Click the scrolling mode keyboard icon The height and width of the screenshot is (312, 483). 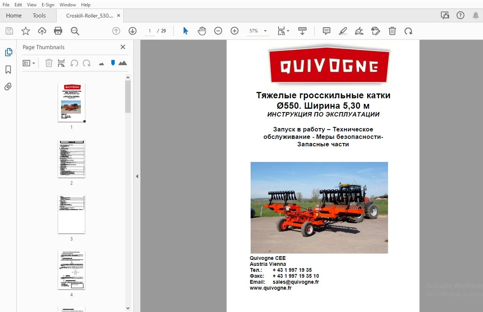(302, 31)
